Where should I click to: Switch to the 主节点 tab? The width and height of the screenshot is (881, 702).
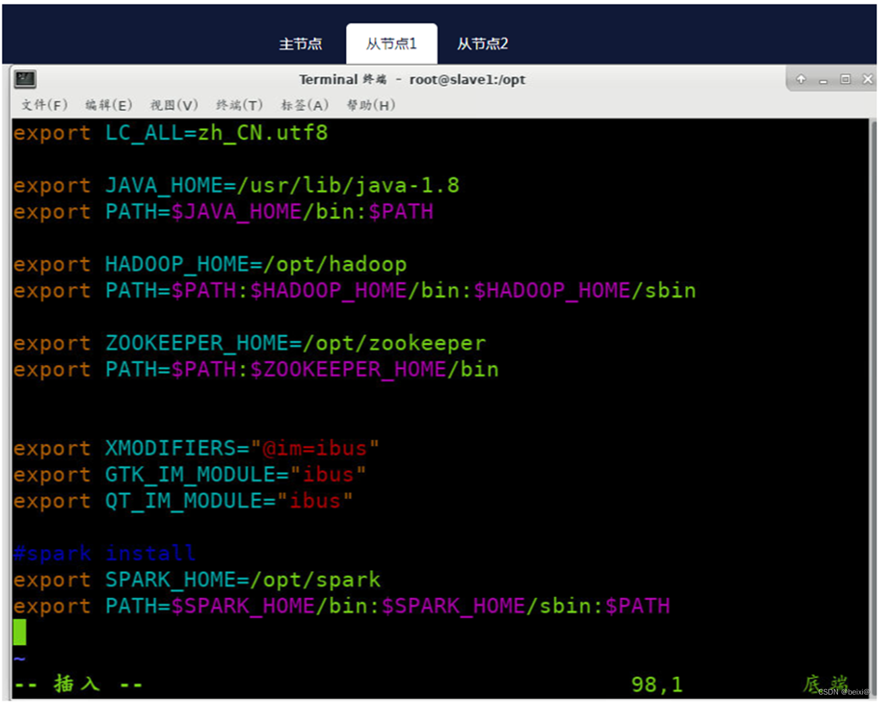[300, 44]
